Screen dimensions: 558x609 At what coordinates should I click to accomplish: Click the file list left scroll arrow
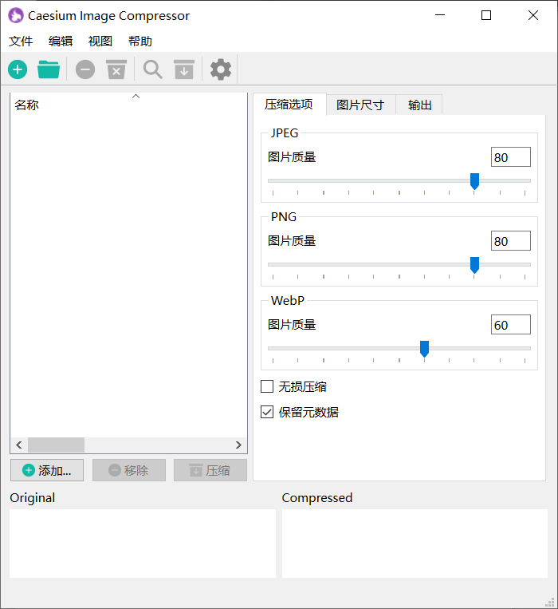pyautogui.click(x=19, y=445)
